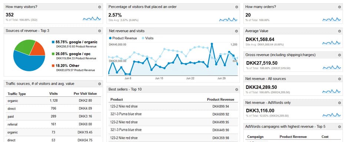Open gear for Best sellers - Top 10
Image resolution: width=346 pixels, height=142 pixels.
[237, 90]
